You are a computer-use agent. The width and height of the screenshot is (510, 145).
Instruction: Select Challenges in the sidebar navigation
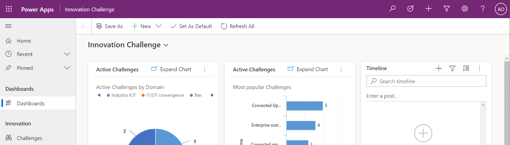(x=29, y=138)
